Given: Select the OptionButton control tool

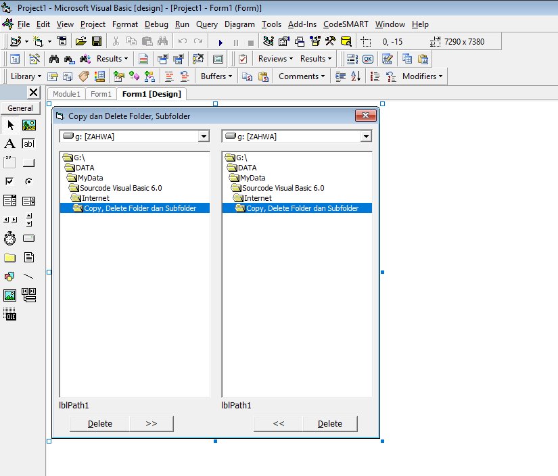Looking at the screenshot, I should tap(29, 181).
